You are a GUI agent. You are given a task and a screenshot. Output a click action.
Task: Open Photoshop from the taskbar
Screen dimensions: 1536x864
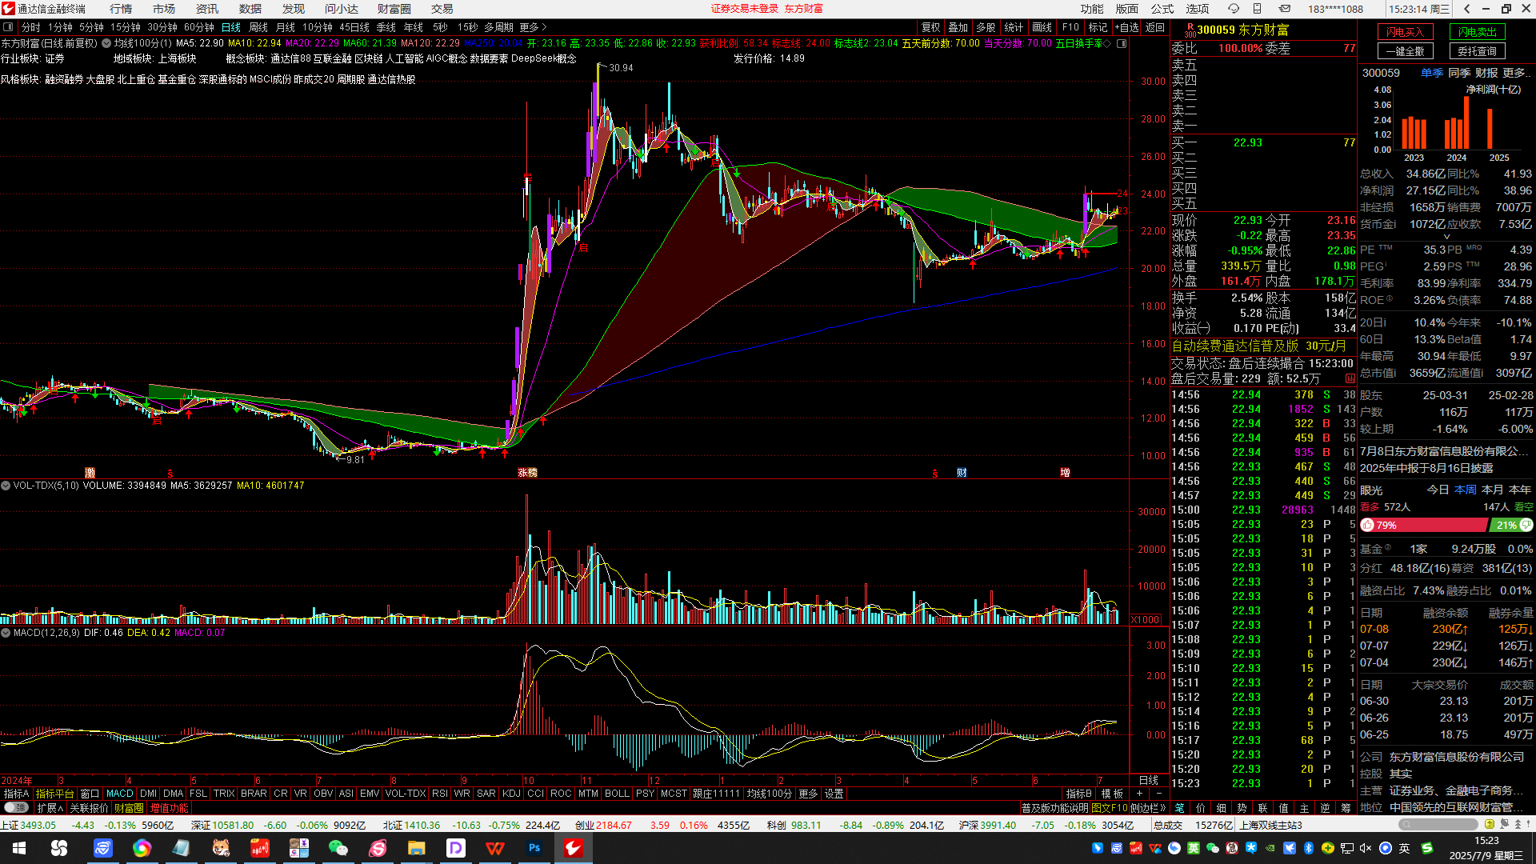[x=534, y=848]
